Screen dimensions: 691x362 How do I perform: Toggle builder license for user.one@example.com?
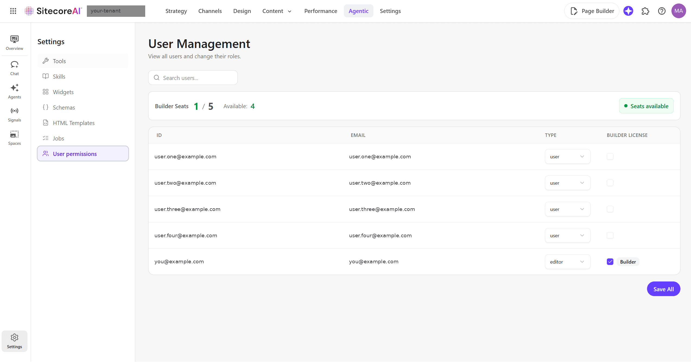coord(610,156)
